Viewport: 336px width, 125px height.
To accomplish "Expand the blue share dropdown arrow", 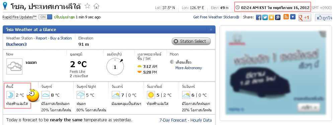I will coord(293,17).
